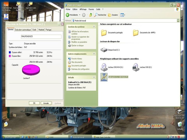Toggle the Dossiers folders pane
Viewport: 187px width, 140px height.
tap(113, 15)
